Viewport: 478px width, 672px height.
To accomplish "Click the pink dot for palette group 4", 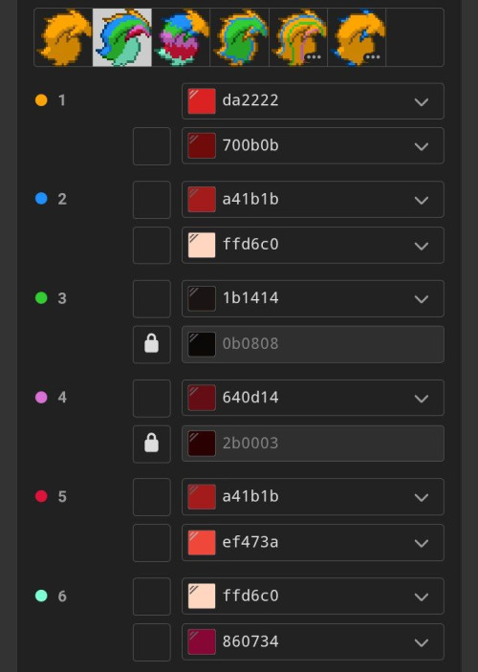I will (x=41, y=398).
